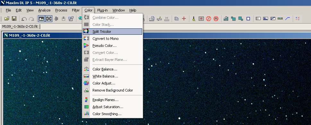The width and height of the screenshot is (311, 125).
Task: Click the grayed M ruler icon
Action: pos(167,18)
